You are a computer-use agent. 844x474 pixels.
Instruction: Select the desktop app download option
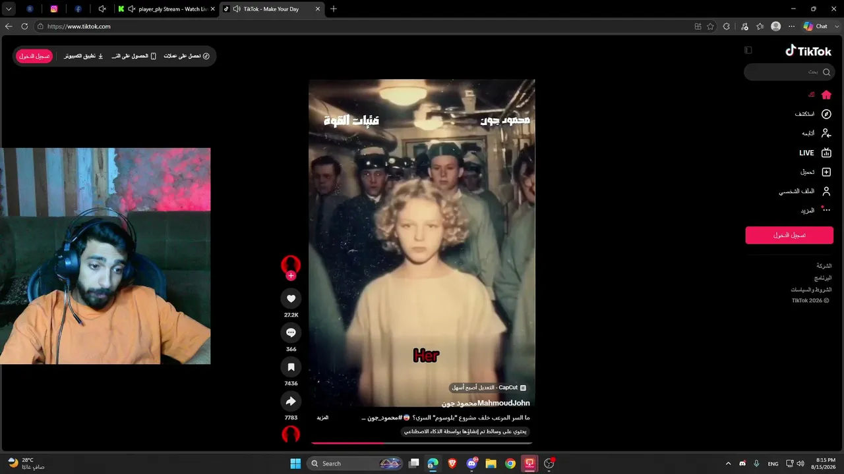[84, 56]
